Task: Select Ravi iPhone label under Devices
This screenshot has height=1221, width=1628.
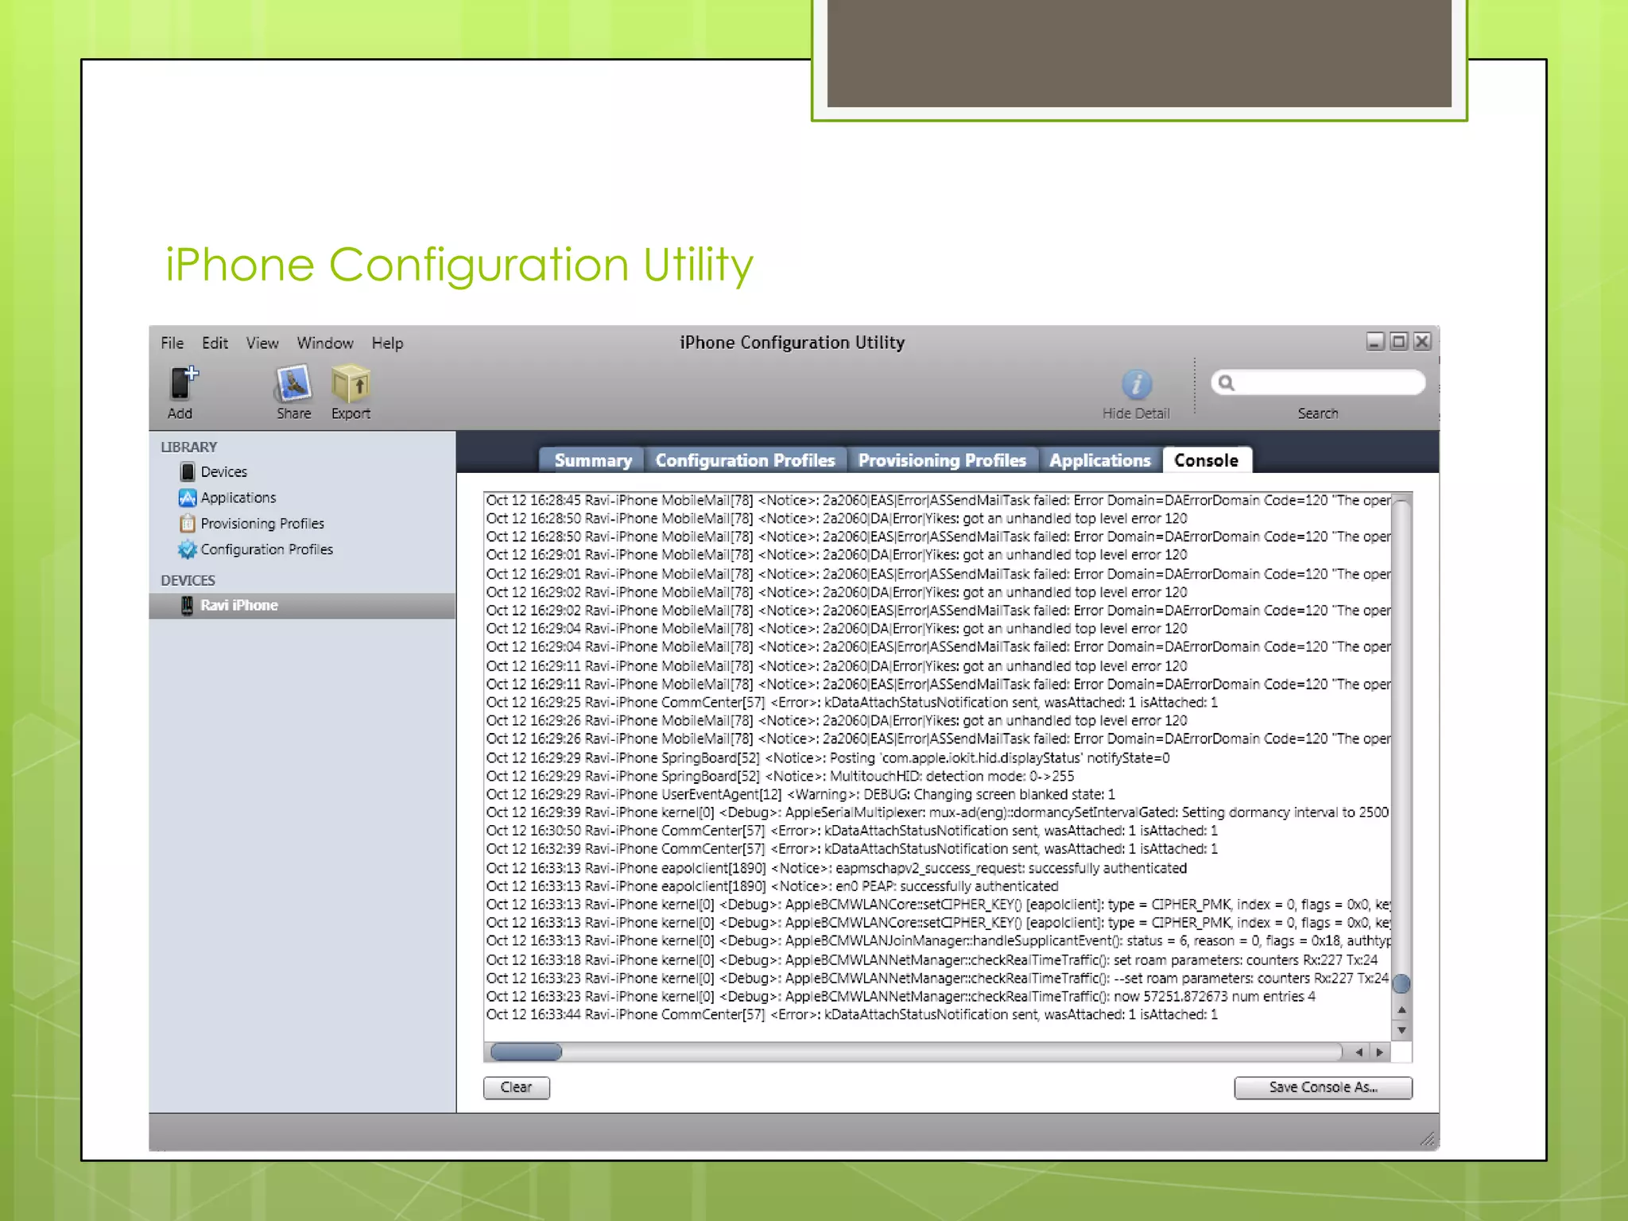Action: point(239,605)
